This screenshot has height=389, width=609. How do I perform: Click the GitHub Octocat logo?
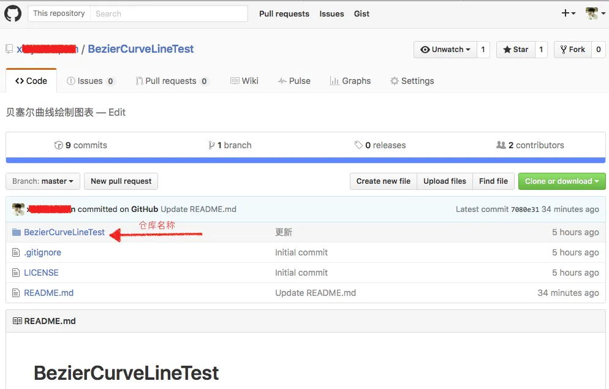pyautogui.click(x=13, y=13)
